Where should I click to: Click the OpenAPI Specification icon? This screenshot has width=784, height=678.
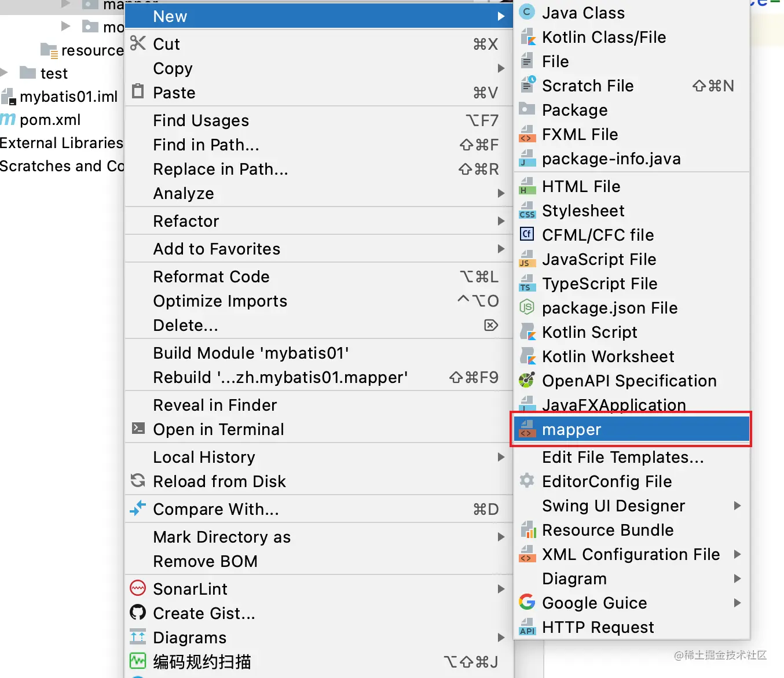527,380
